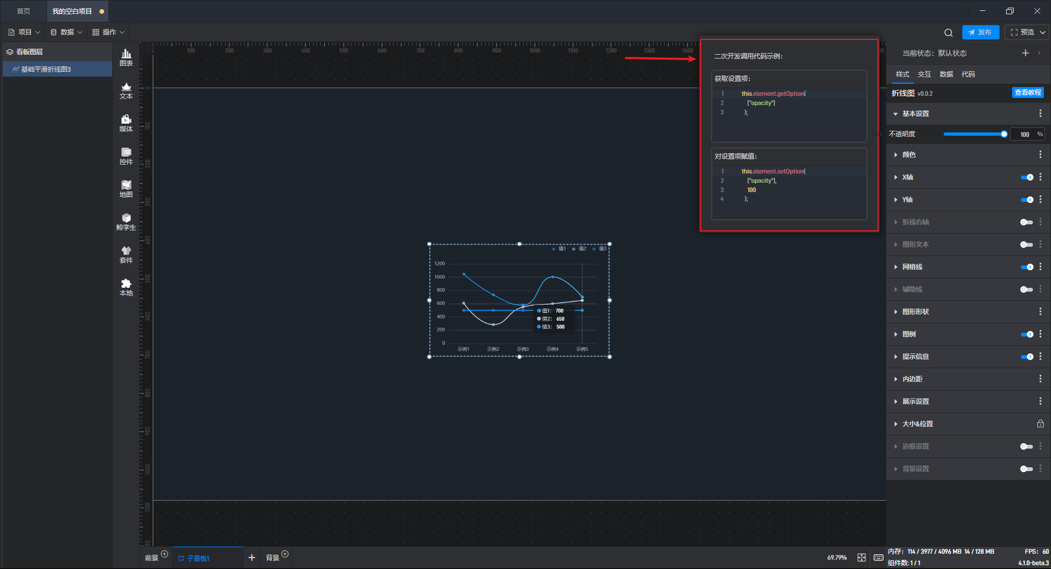Click the 前景 foreground button
The image size is (1051, 569).
coord(152,558)
